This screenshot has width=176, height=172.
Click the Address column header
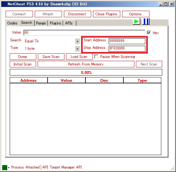(x=28, y=80)
